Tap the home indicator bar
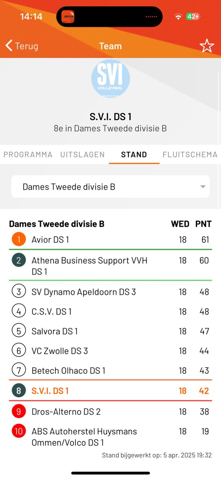The image size is (221, 479). pos(110,473)
